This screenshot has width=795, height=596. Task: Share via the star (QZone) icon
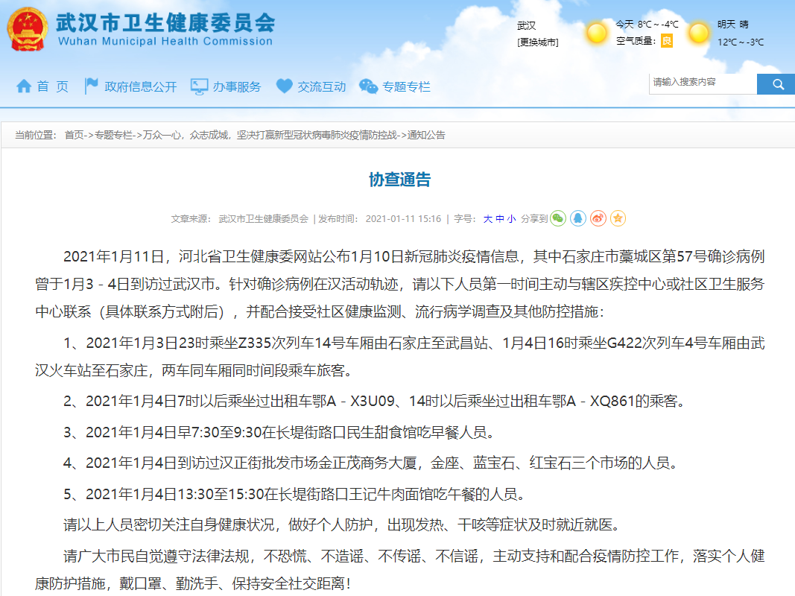[x=618, y=218]
